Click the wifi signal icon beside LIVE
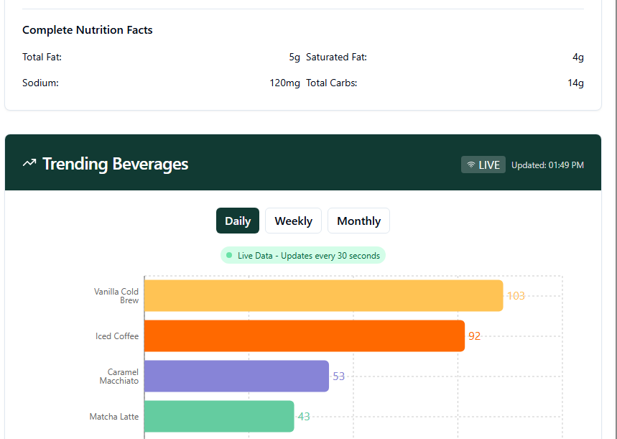The image size is (617, 439). click(x=471, y=165)
